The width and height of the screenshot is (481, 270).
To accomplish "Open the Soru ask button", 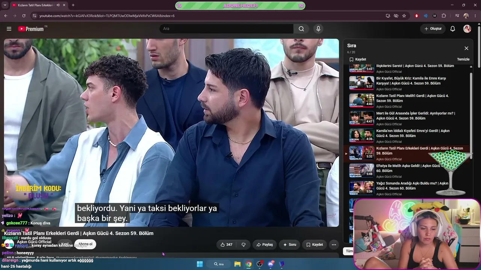I will [x=290, y=244].
